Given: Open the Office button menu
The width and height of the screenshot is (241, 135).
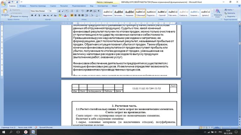Looking at the screenshot, I should click(x=3, y=3).
